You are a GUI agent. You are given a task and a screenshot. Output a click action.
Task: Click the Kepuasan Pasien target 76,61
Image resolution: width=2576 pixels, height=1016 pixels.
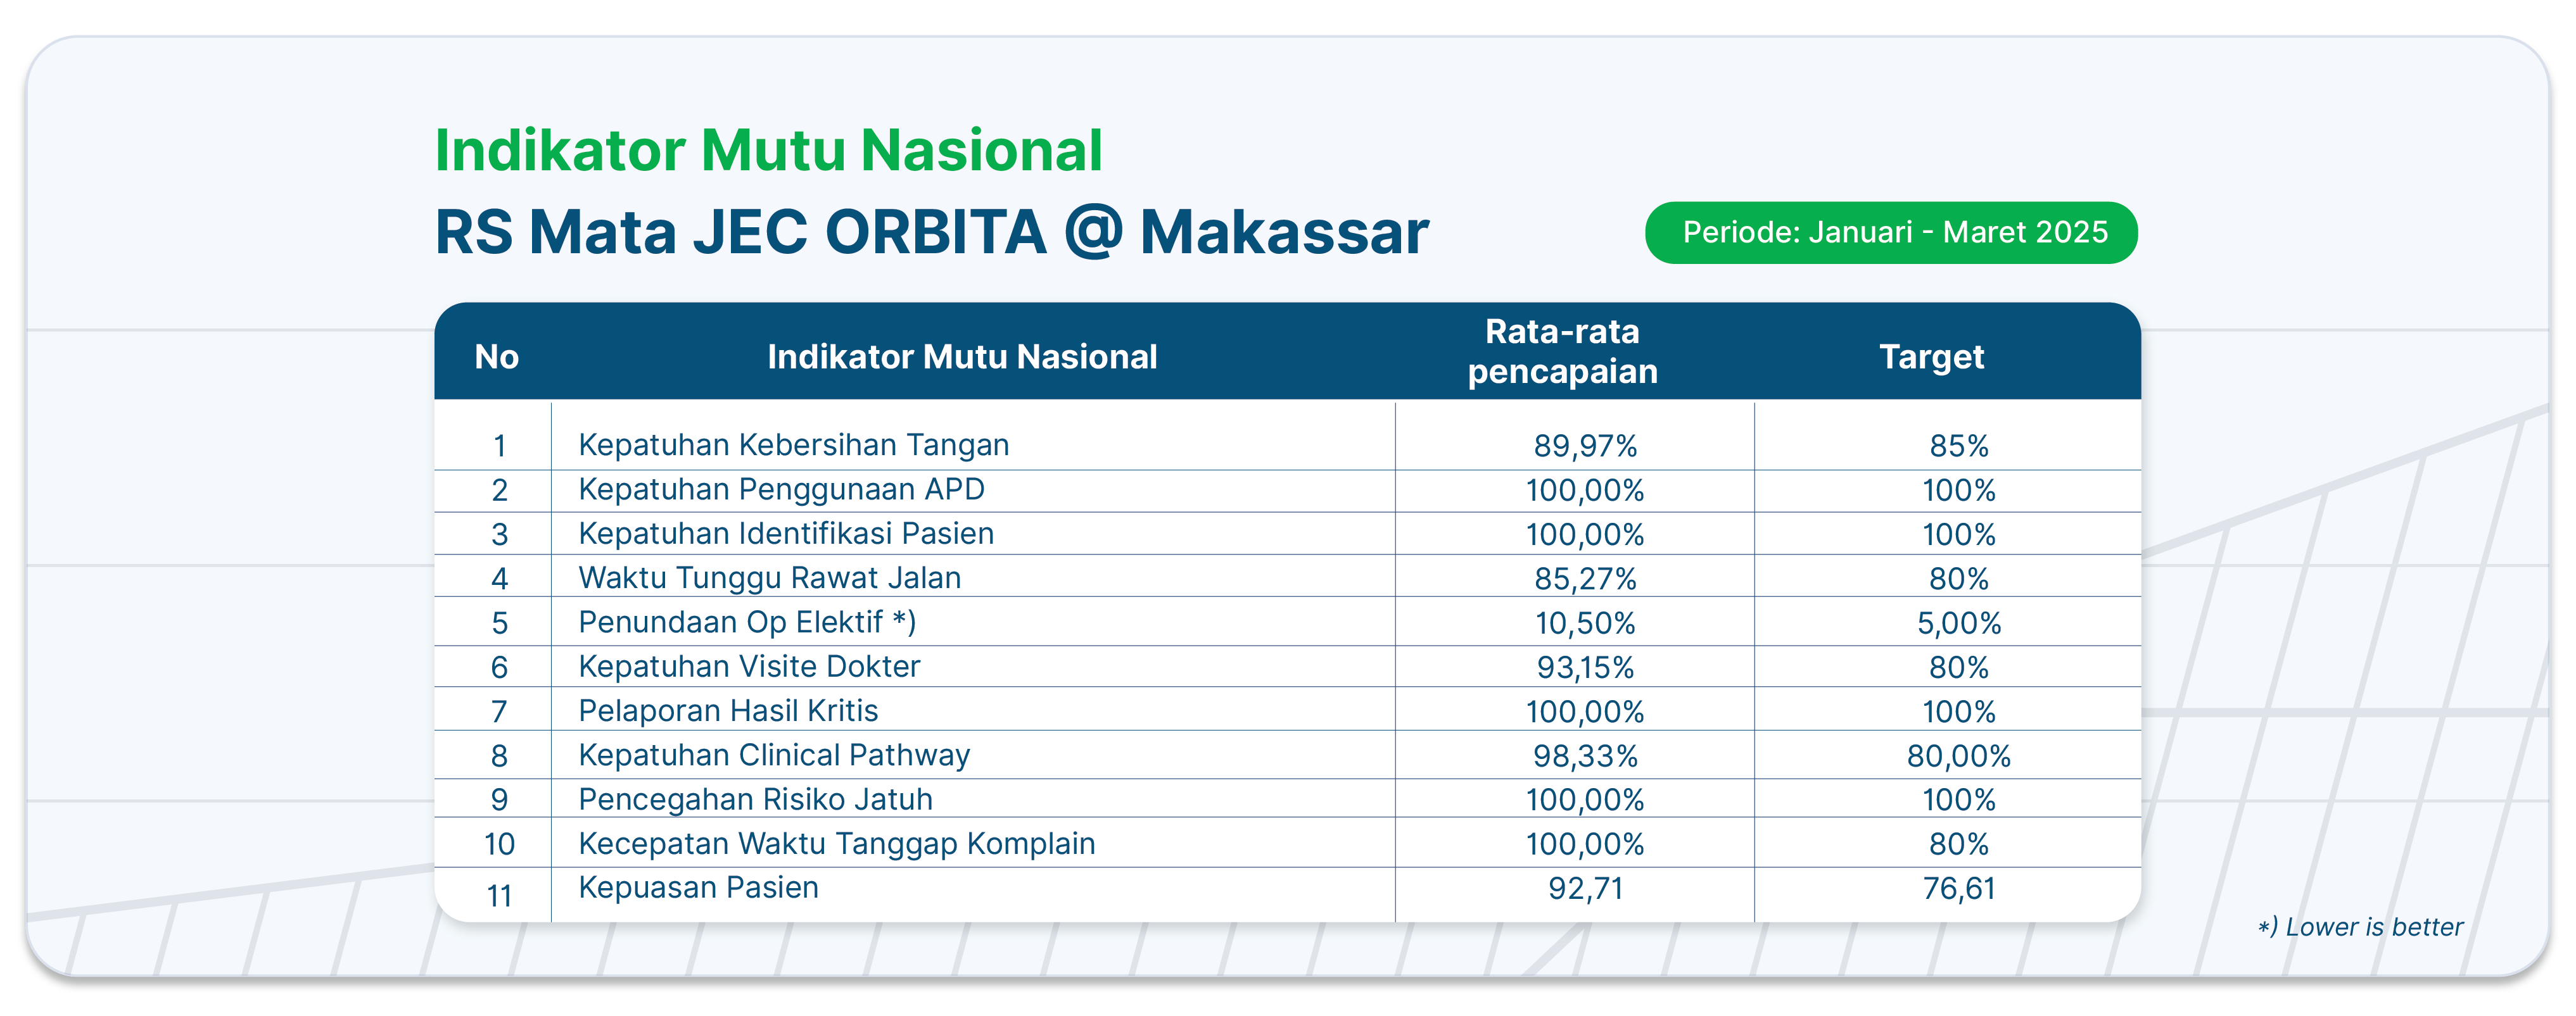point(1959,888)
